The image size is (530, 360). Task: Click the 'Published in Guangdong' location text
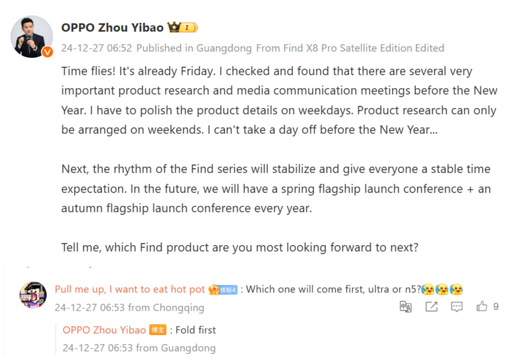pos(194,48)
